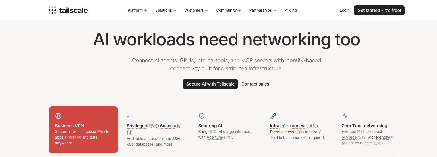Open the Solutions menu

tap(163, 10)
